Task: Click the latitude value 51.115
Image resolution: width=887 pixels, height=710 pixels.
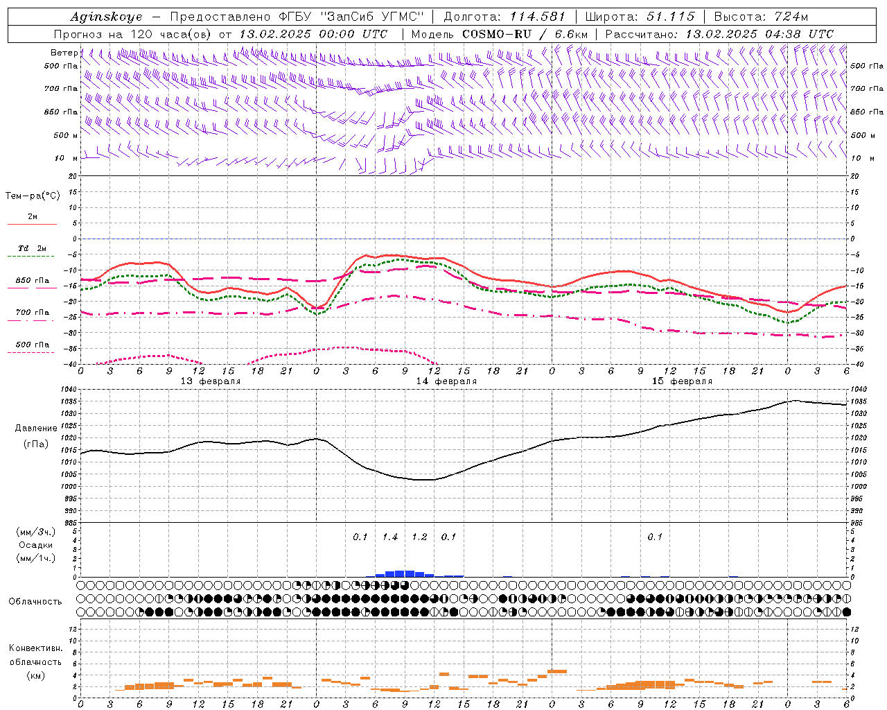Action: (x=670, y=17)
